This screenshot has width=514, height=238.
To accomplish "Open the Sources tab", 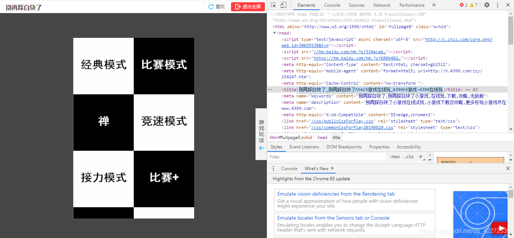I will point(357,5).
